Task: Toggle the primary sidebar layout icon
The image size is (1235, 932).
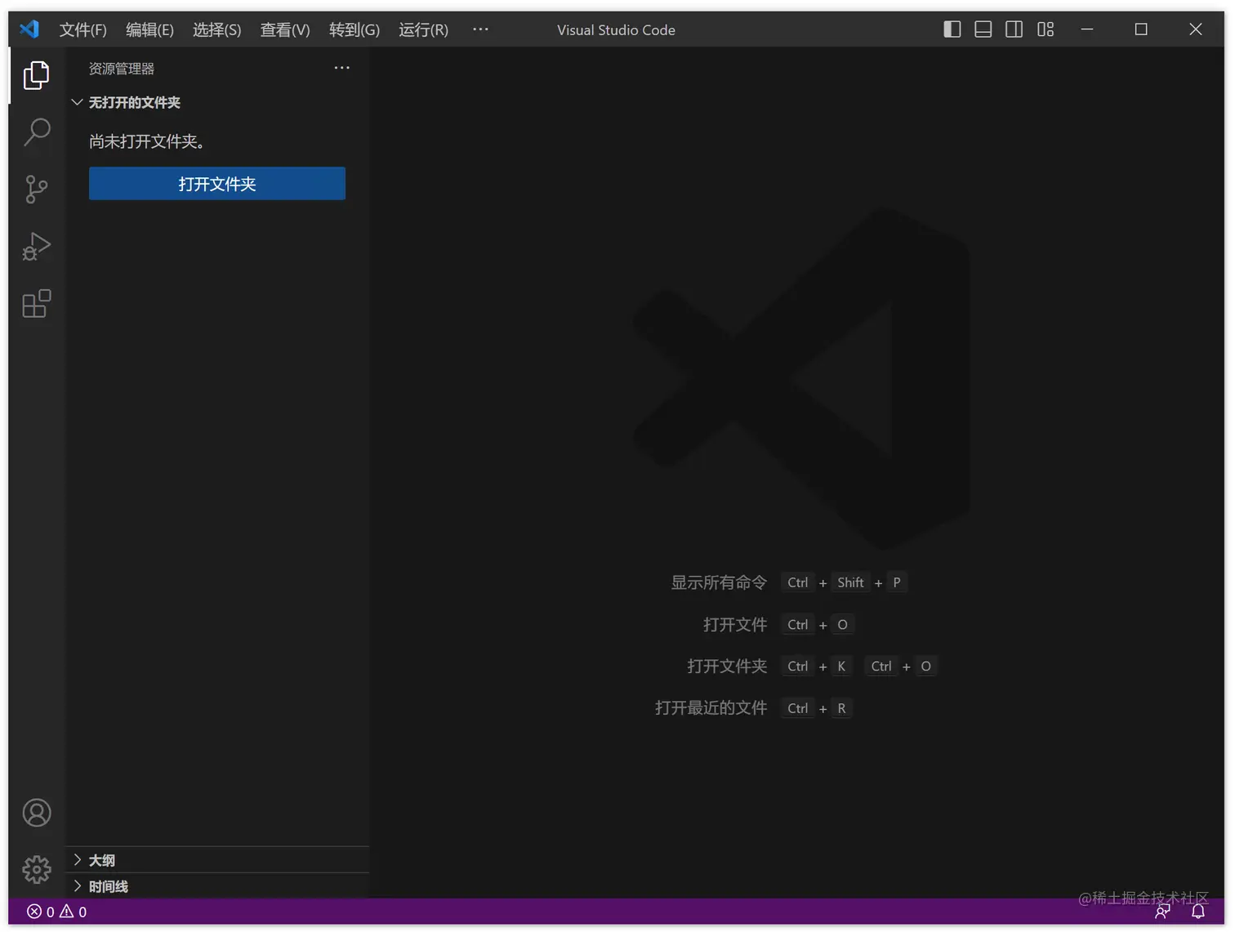Action: coord(952,29)
